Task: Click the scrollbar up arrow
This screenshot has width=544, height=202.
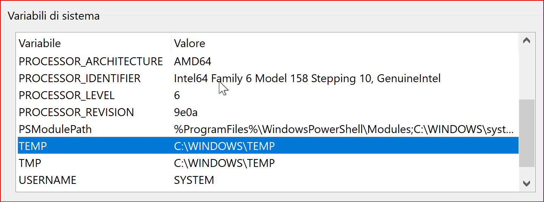Action: 526,41
